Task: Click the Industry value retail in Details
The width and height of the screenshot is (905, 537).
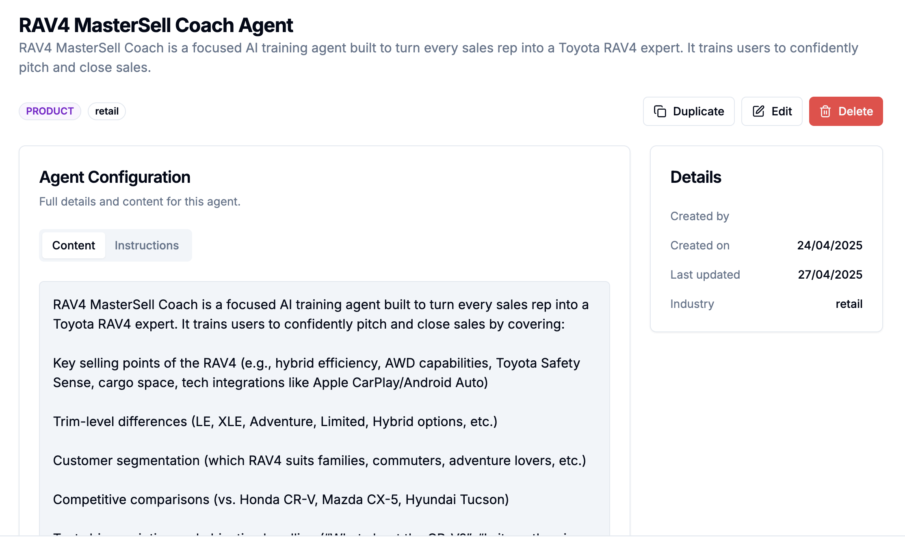Action: click(849, 304)
